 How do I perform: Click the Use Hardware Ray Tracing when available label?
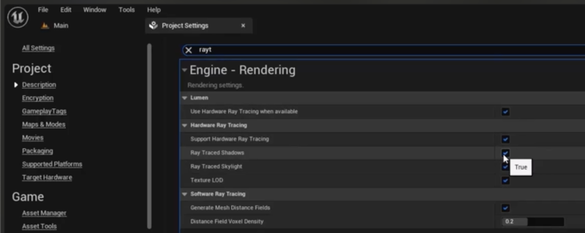click(x=244, y=112)
